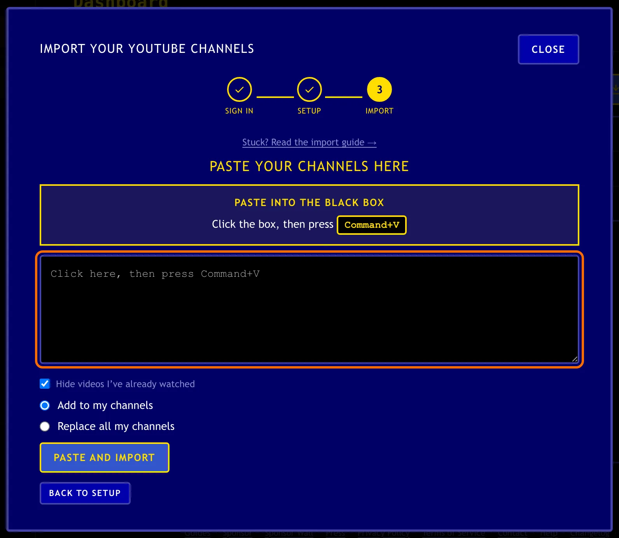The height and width of the screenshot is (538, 619).
Task: Click the Sign In step checkmark circle
Action: tap(240, 89)
